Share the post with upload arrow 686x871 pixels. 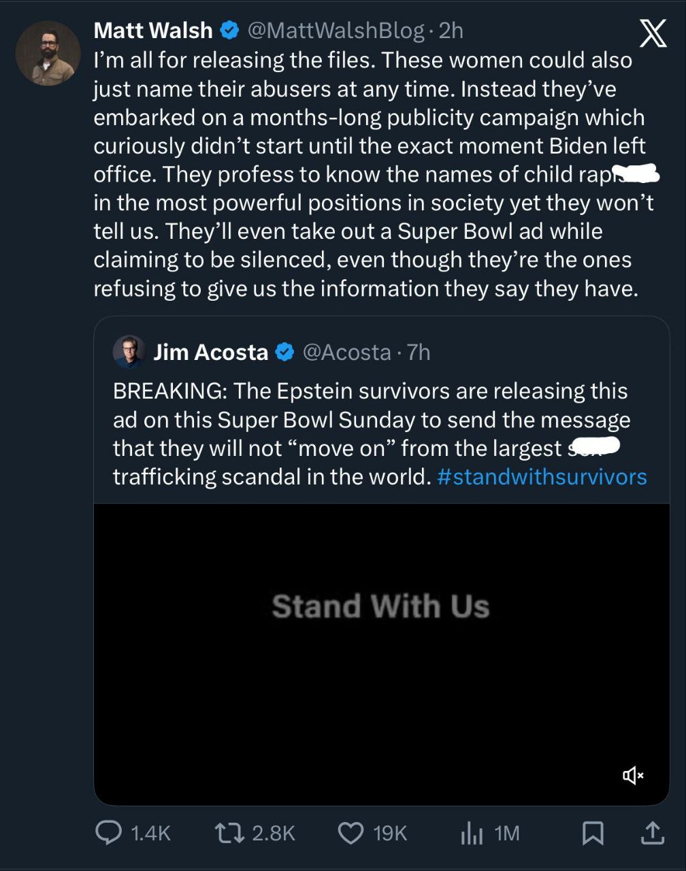click(651, 832)
